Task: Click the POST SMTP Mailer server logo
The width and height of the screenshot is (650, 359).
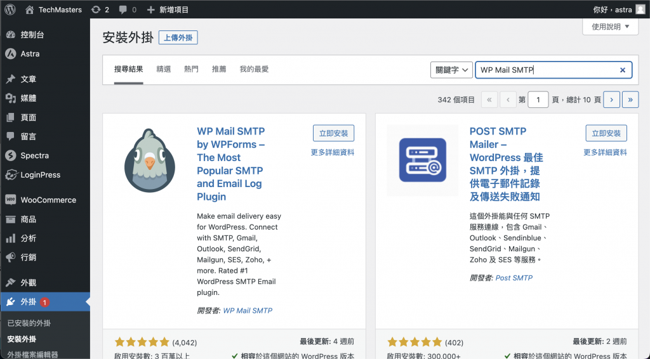Action: tap(422, 160)
